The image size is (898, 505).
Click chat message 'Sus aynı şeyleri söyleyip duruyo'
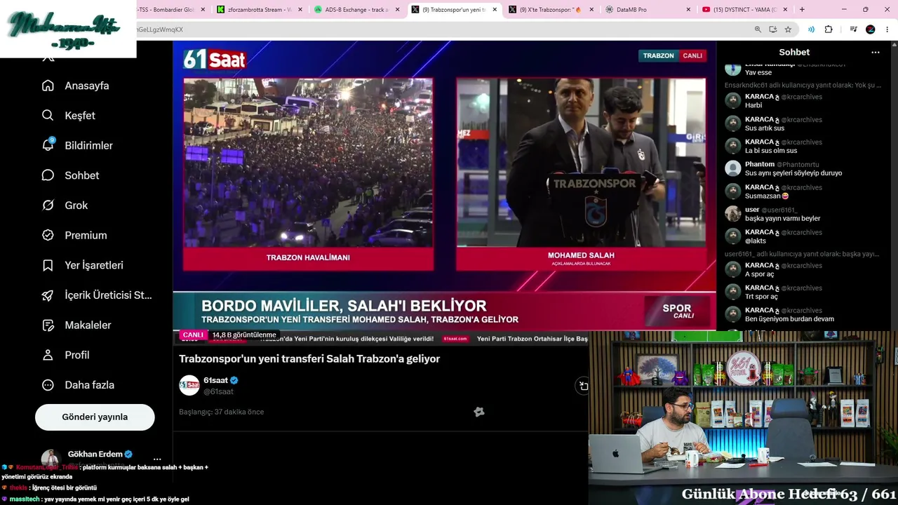793,173
